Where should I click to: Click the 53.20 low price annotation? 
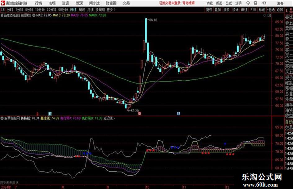[x=135, y=111]
